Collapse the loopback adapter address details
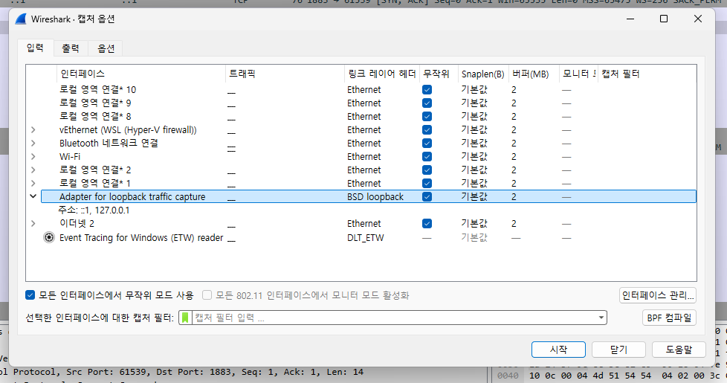This screenshot has width=727, height=383. tap(33, 196)
